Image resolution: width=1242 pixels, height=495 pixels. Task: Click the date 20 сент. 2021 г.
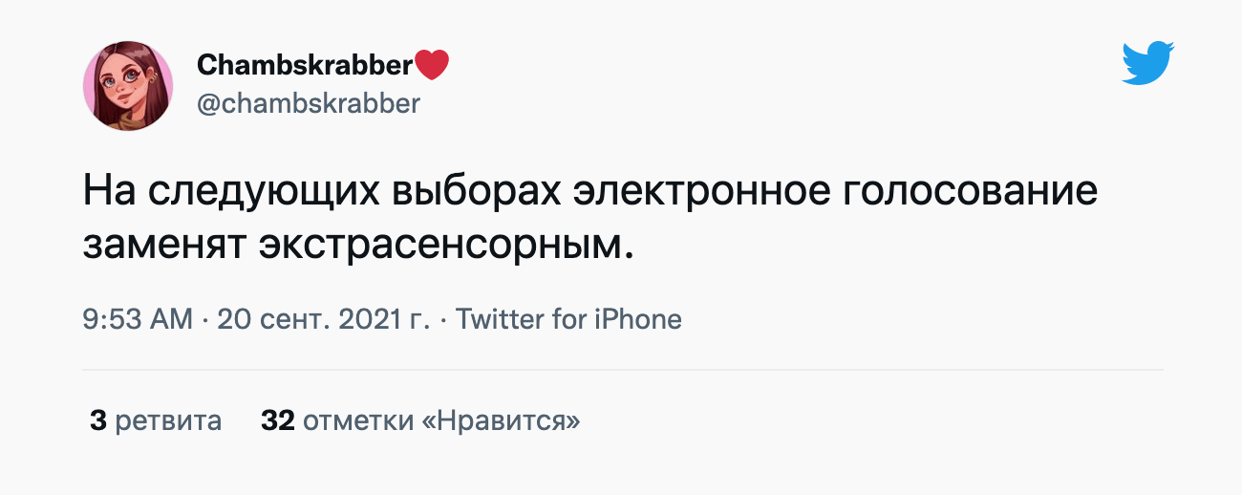click(324, 318)
